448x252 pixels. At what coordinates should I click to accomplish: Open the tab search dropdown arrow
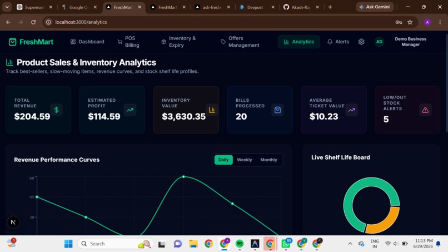coord(7,7)
